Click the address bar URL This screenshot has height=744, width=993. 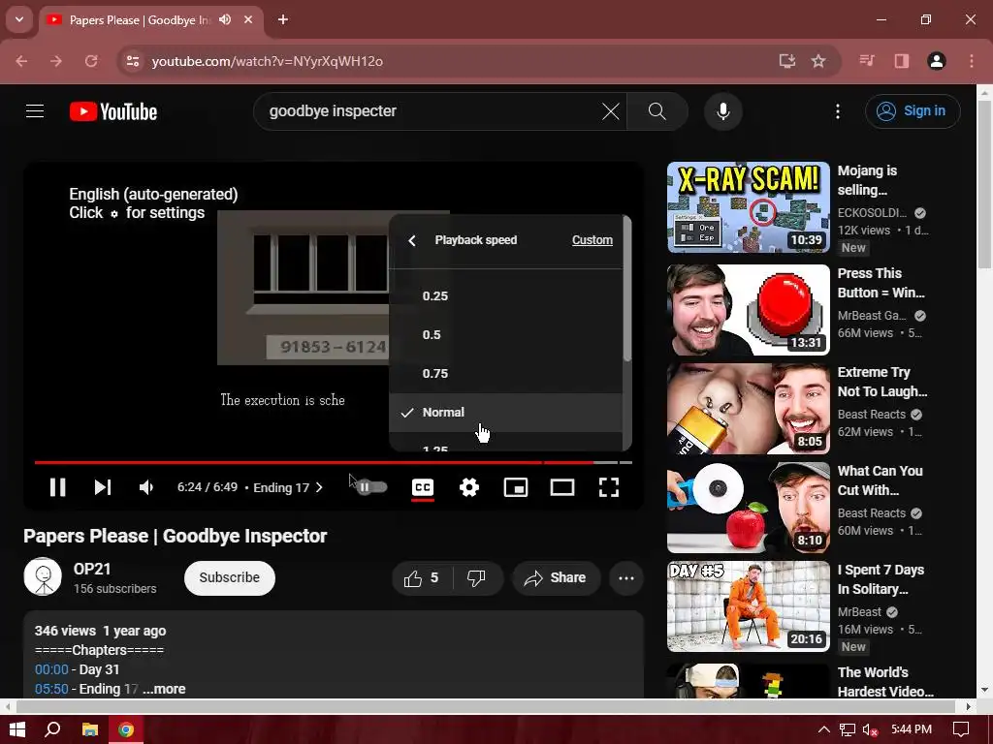click(x=268, y=61)
